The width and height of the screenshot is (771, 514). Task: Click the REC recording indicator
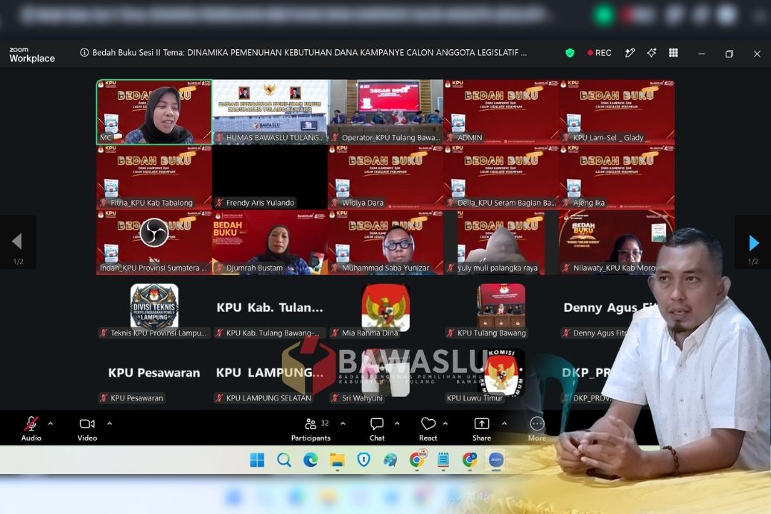(600, 53)
